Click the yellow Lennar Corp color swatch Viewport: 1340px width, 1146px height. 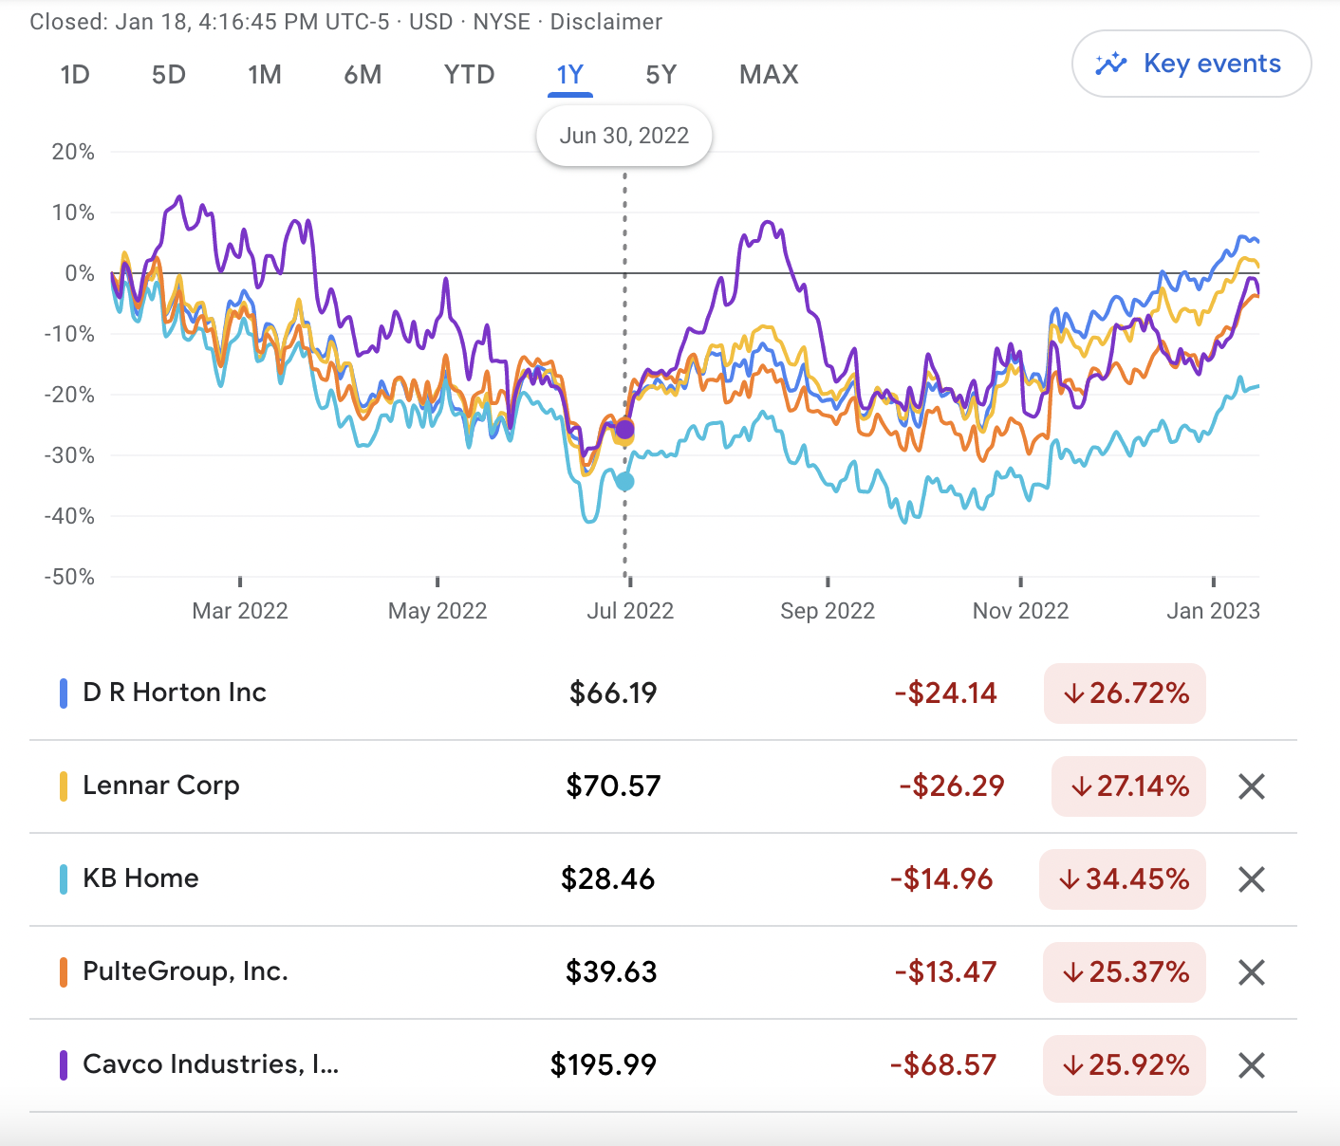pos(64,786)
